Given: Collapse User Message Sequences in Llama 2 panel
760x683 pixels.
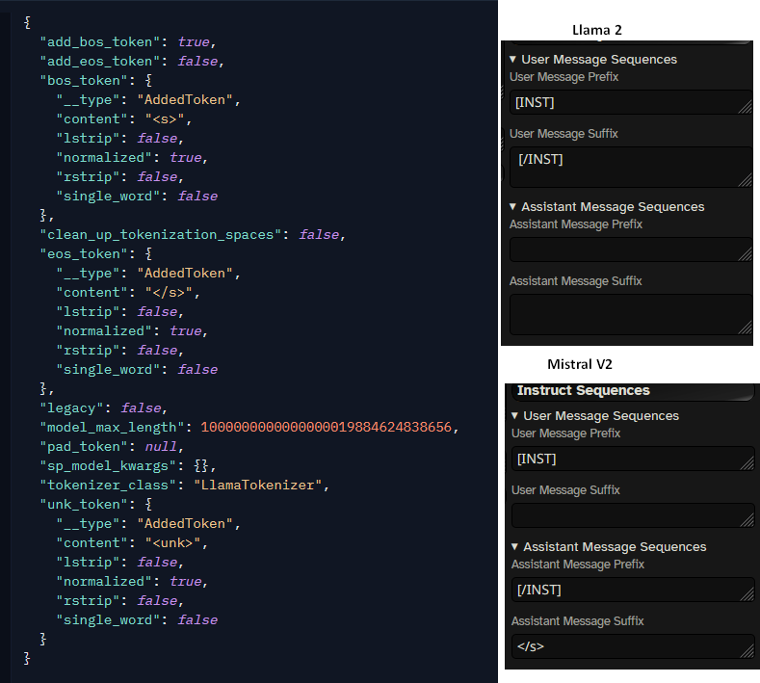Looking at the screenshot, I should click(512, 59).
